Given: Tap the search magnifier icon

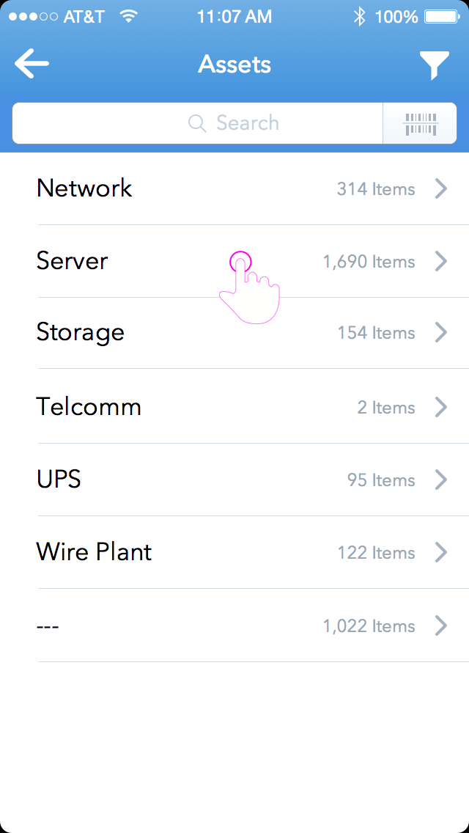Looking at the screenshot, I should point(196,123).
